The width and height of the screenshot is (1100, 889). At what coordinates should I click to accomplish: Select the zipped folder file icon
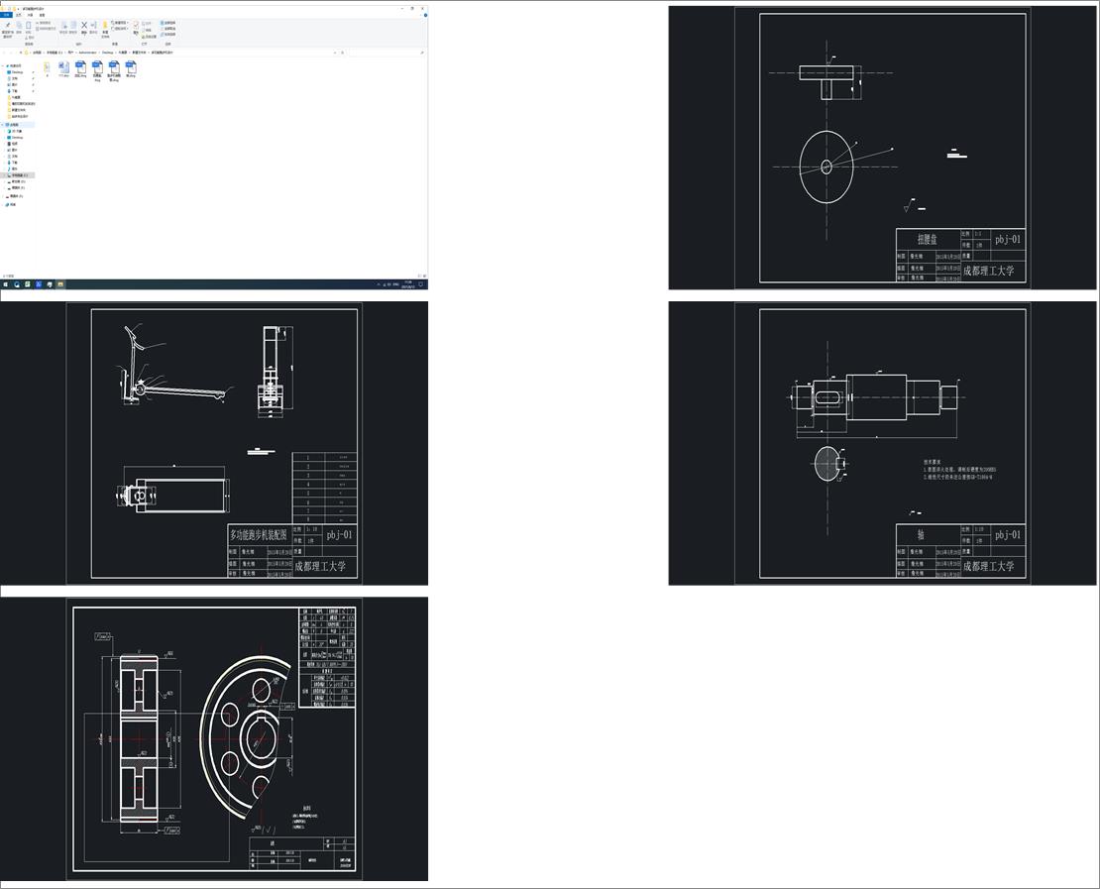pyautogui.click(x=47, y=66)
